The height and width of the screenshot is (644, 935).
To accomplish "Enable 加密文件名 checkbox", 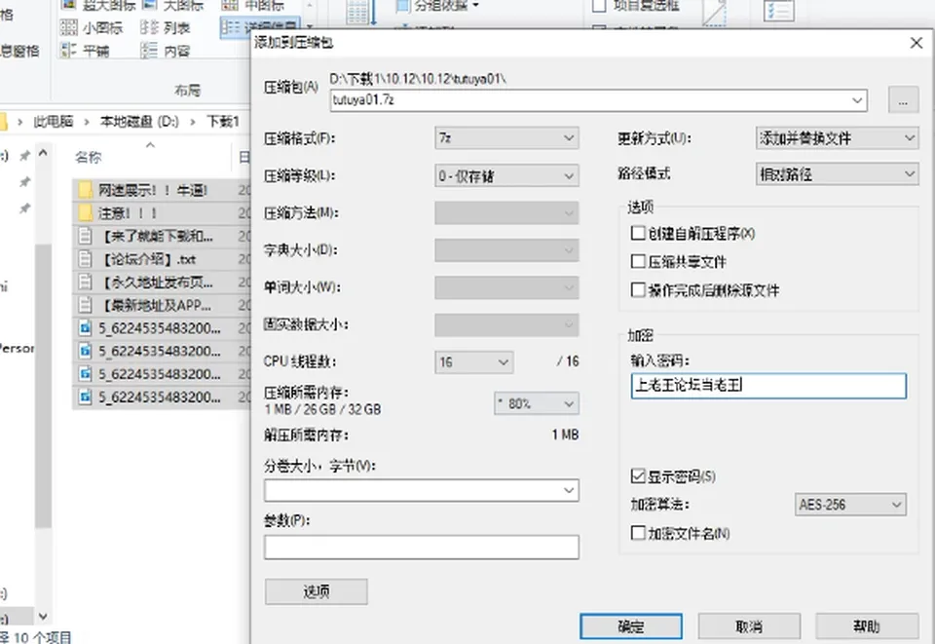I will (638, 533).
